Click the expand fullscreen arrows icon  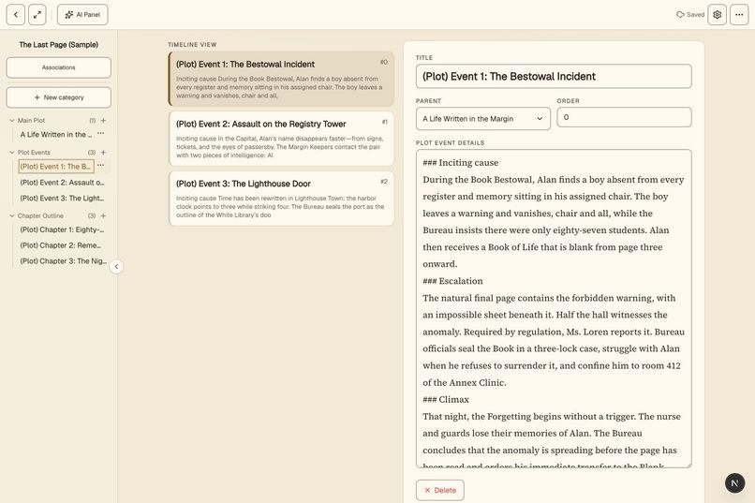pyautogui.click(x=37, y=14)
